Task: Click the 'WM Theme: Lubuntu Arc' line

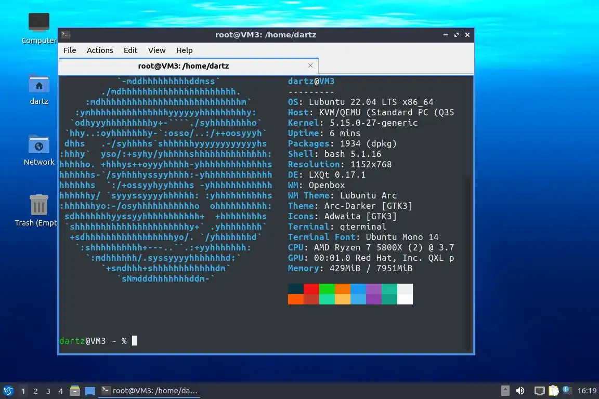Action: click(342, 195)
